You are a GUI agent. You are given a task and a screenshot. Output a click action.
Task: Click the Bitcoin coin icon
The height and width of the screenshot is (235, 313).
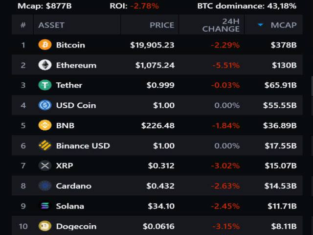coord(45,45)
